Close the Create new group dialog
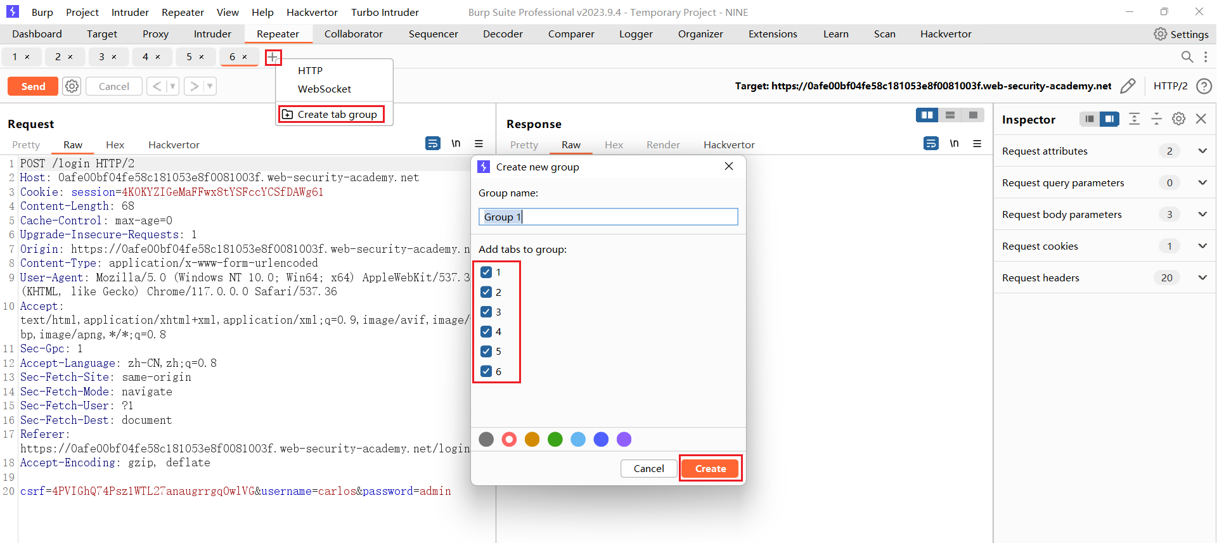This screenshot has width=1217, height=543. 729,166
